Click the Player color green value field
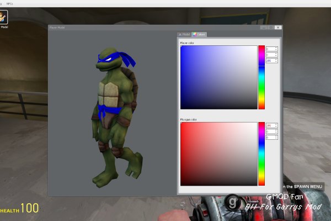 click(x=271, y=55)
